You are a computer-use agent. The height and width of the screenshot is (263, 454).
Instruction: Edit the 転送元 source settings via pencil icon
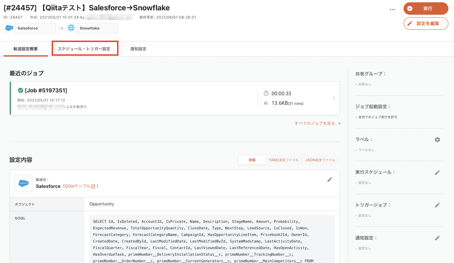330,180
